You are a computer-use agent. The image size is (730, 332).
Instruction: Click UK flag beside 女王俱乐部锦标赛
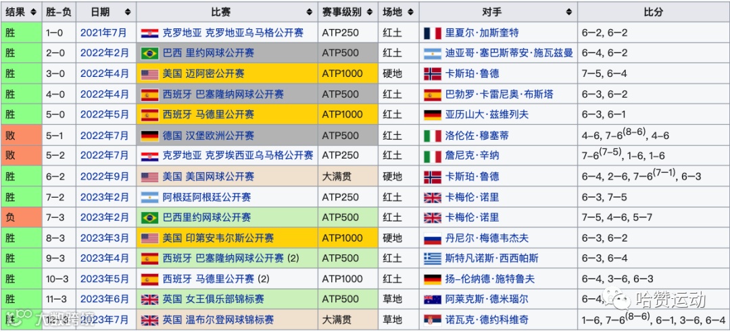(150, 300)
